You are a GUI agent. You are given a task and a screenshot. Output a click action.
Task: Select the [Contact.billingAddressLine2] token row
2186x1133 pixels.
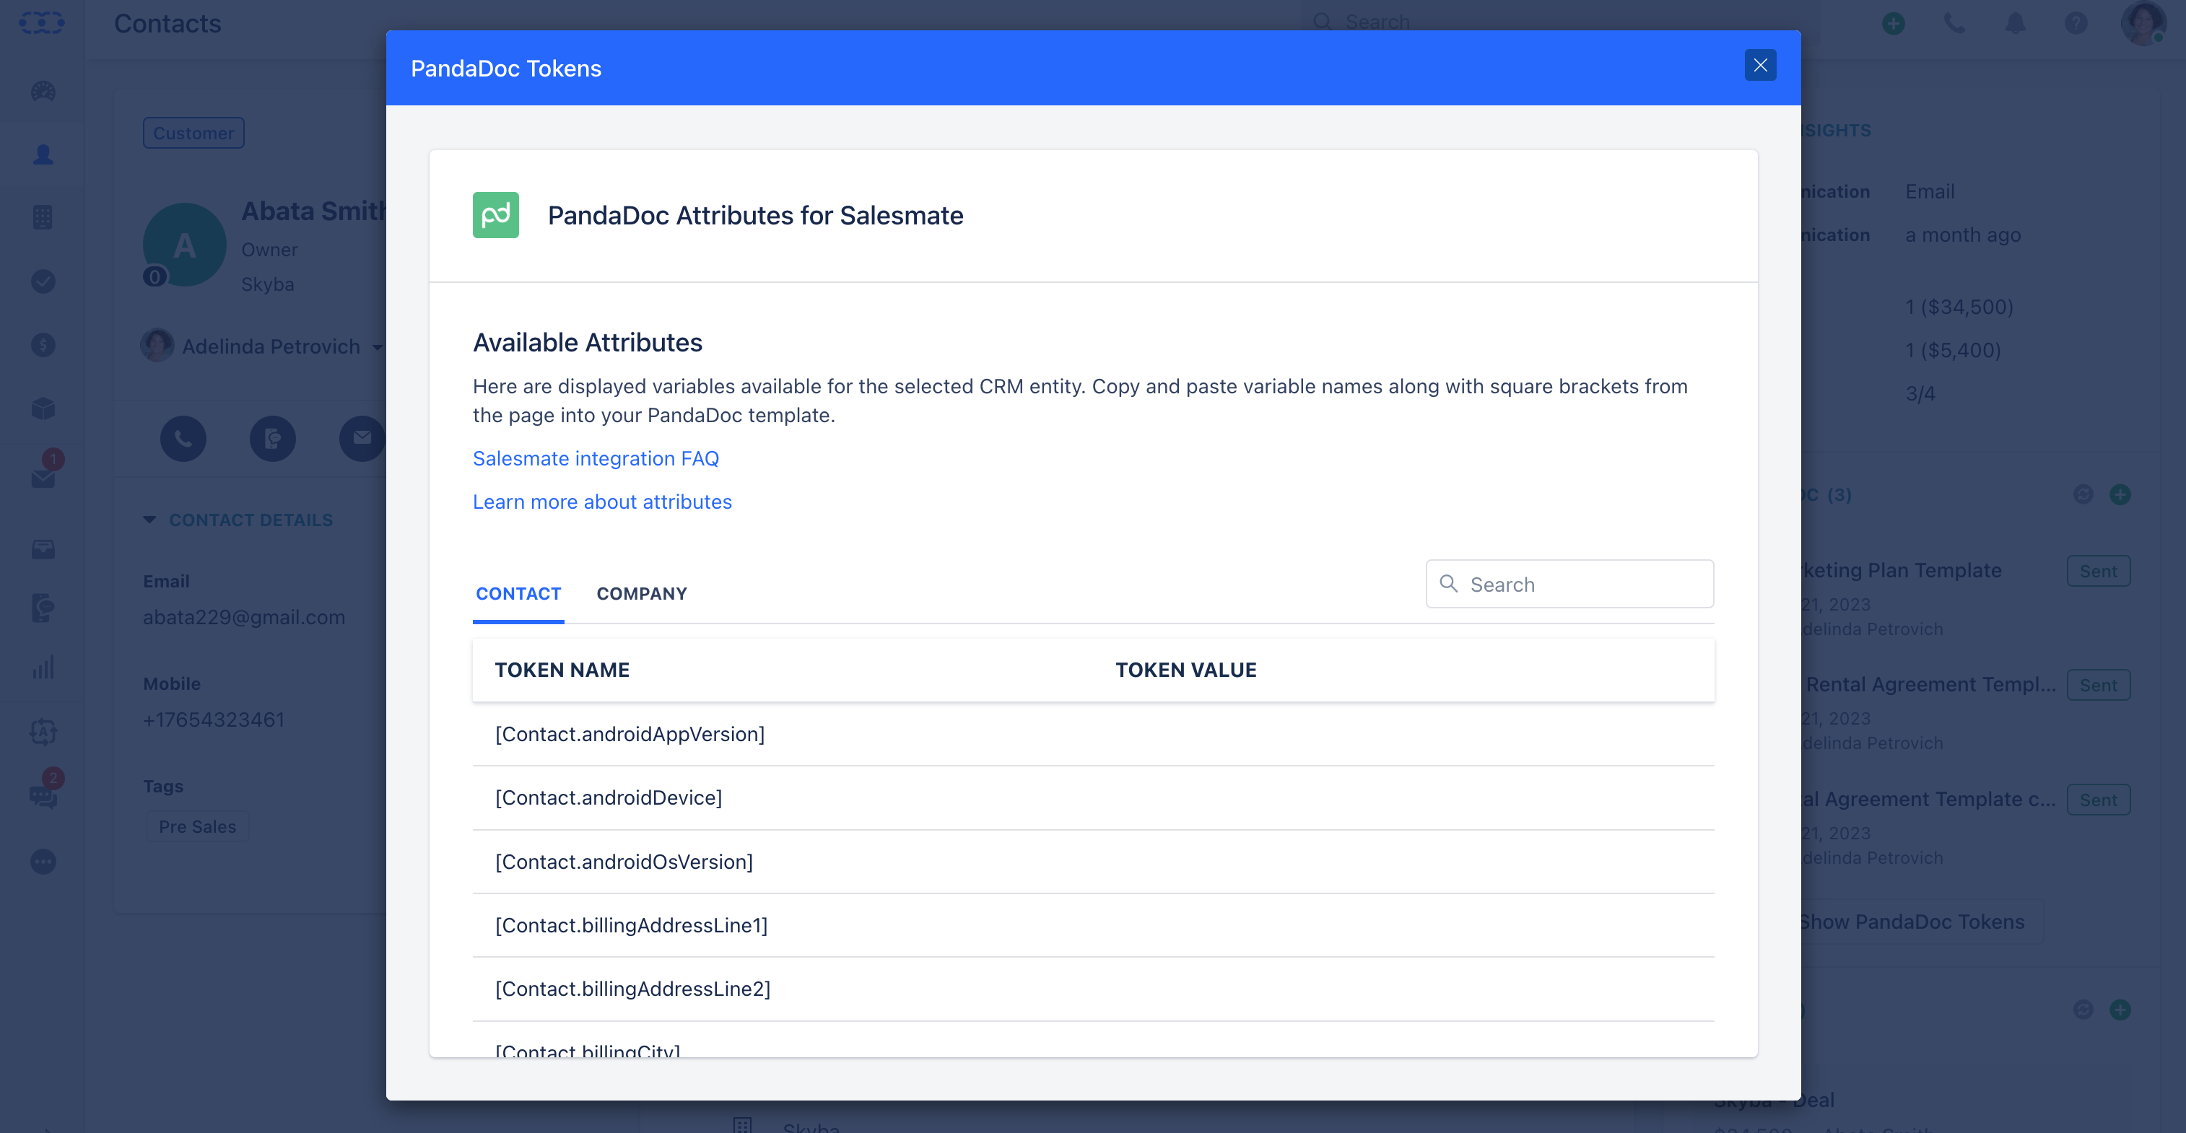pyautogui.click(x=1093, y=989)
